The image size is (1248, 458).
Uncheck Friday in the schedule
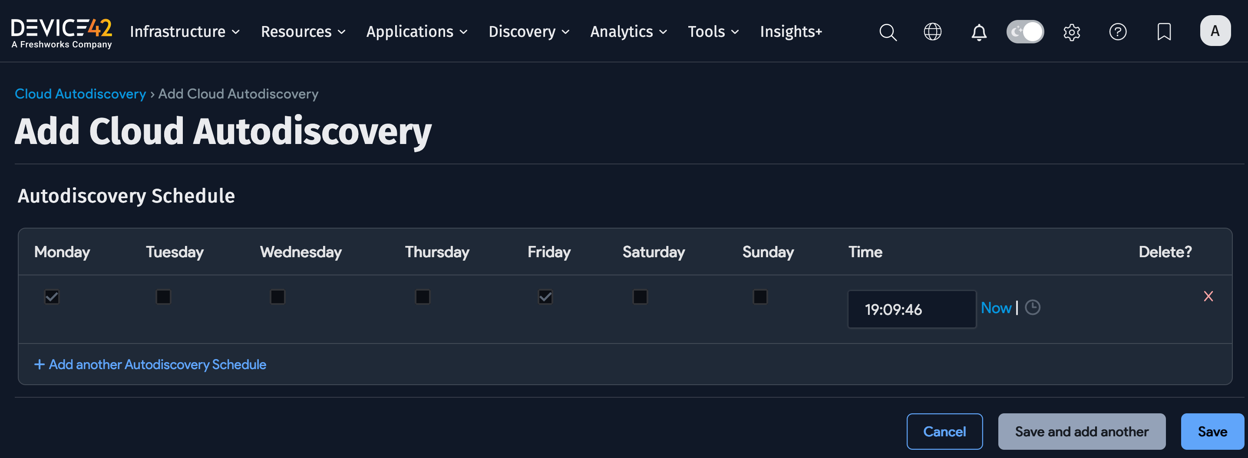pos(545,297)
